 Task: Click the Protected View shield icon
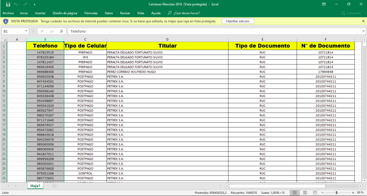[x=6, y=21]
